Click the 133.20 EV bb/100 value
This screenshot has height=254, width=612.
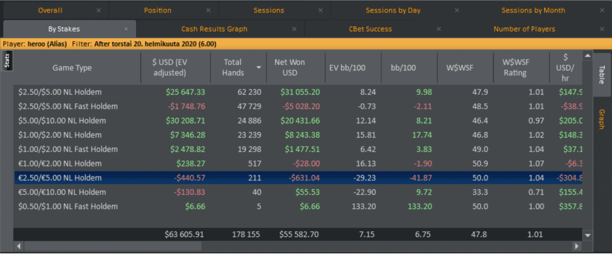coord(363,206)
